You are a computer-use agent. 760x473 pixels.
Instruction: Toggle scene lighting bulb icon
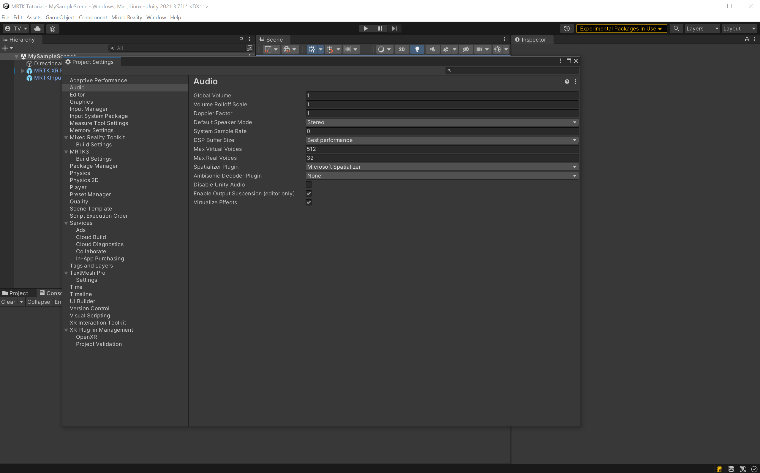tap(417, 49)
